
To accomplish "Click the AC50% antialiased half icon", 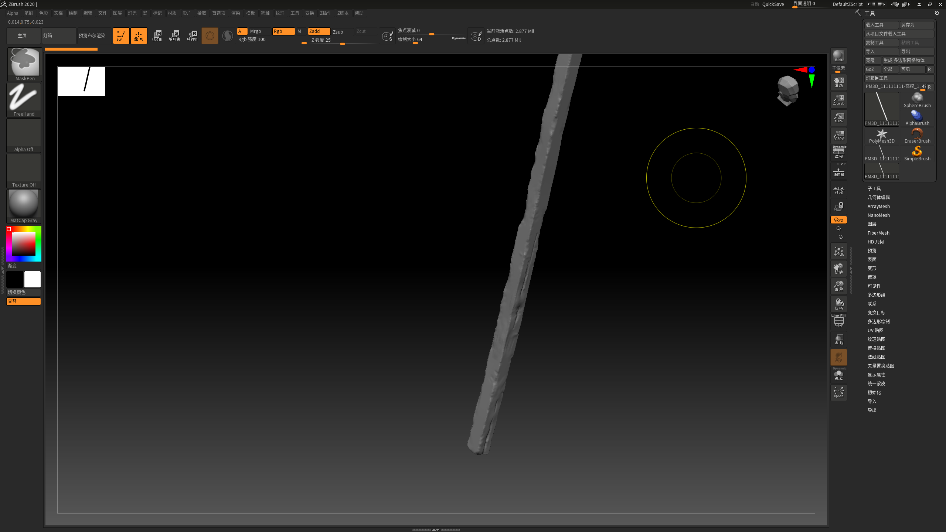I will click(838, 135).
